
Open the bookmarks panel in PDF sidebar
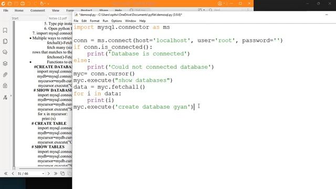click(5, 30)
